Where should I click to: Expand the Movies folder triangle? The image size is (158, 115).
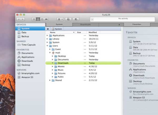(52, 66)
